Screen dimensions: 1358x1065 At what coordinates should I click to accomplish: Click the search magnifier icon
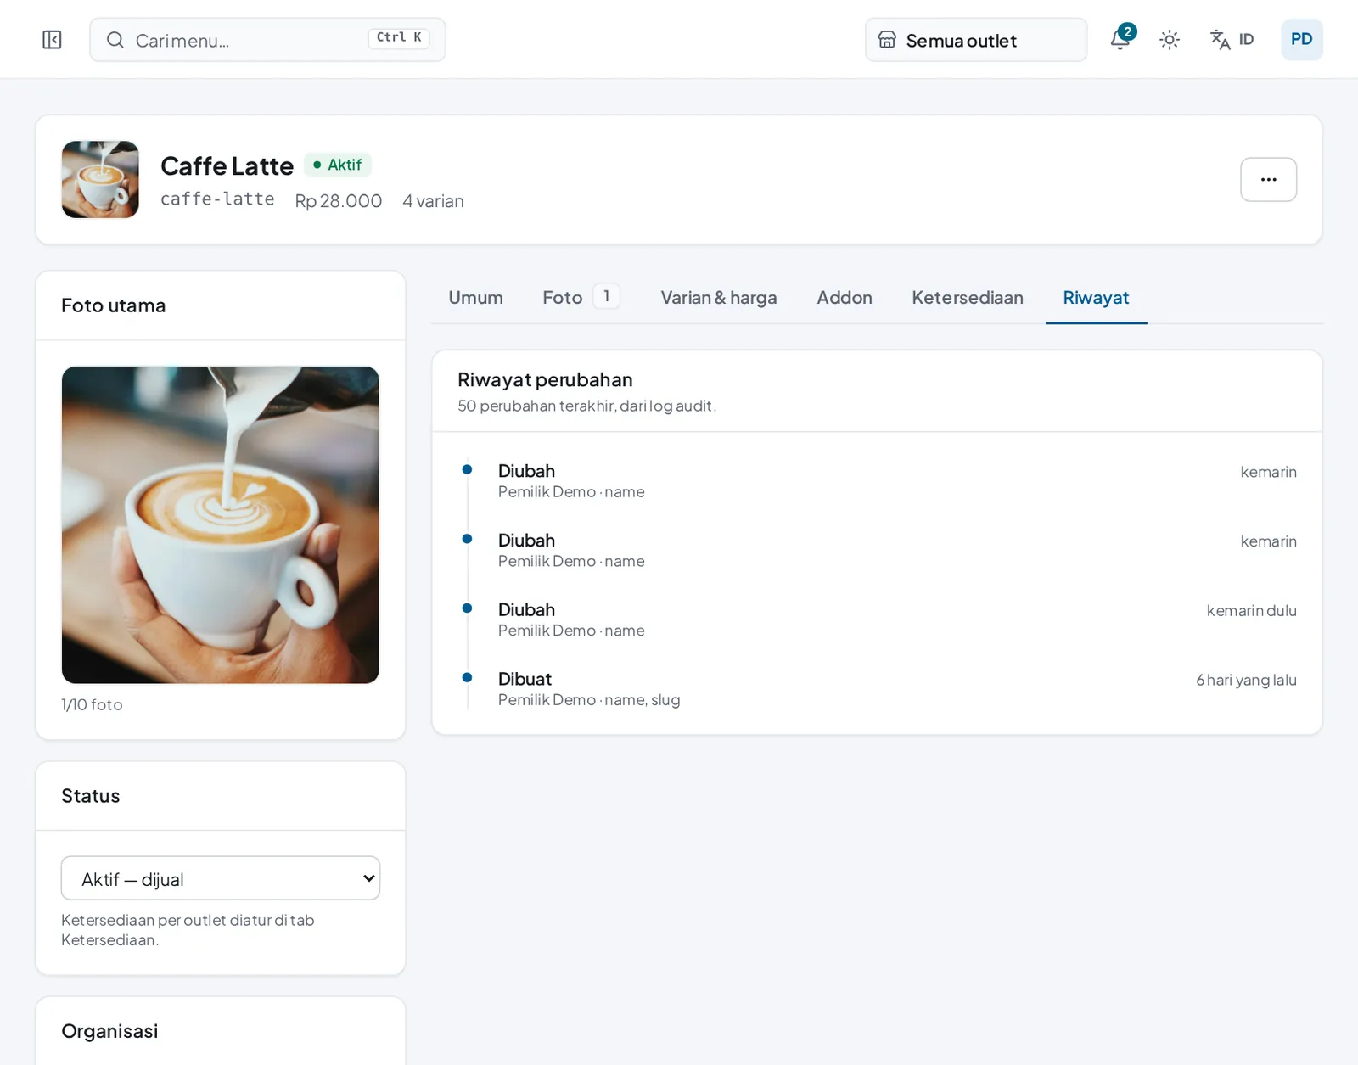(115, 40)
